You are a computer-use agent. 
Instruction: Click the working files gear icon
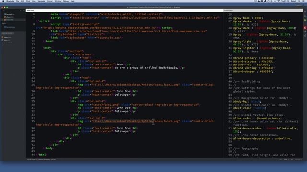coord(21,11)
